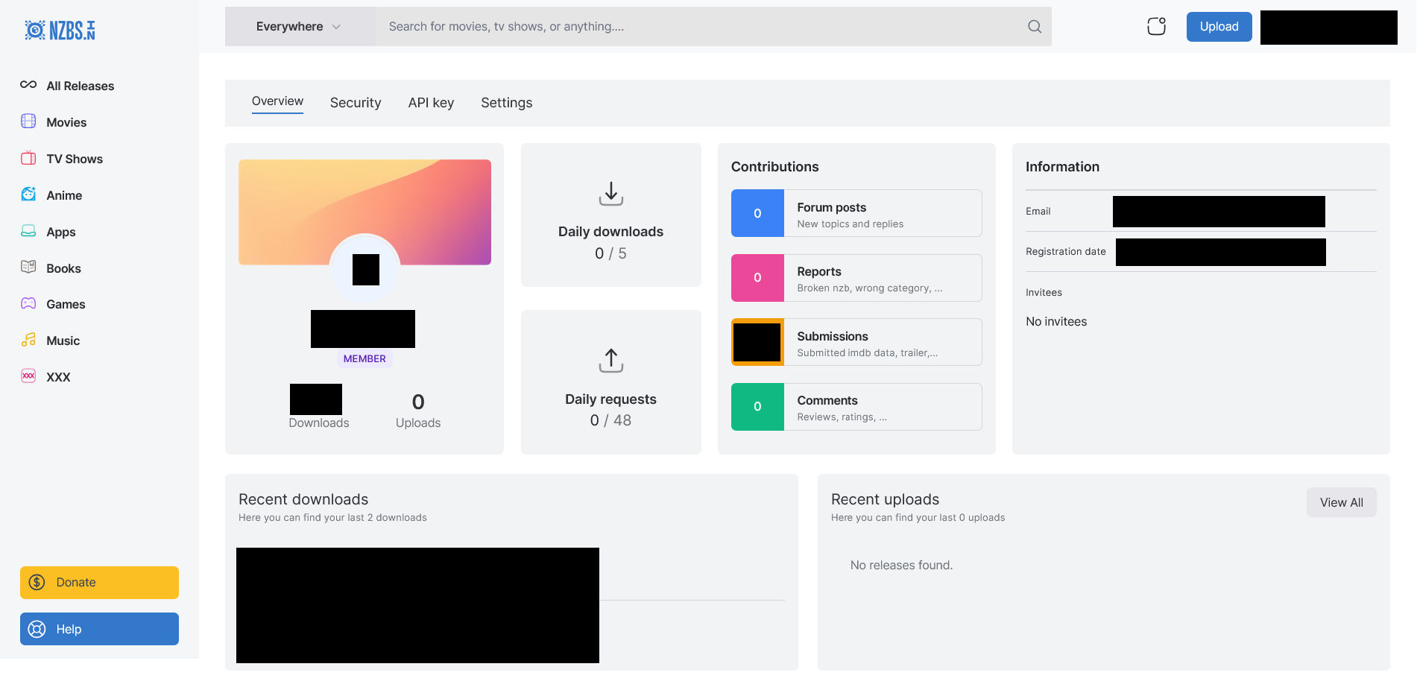Open the TV Shows category link

click(75, 159)
